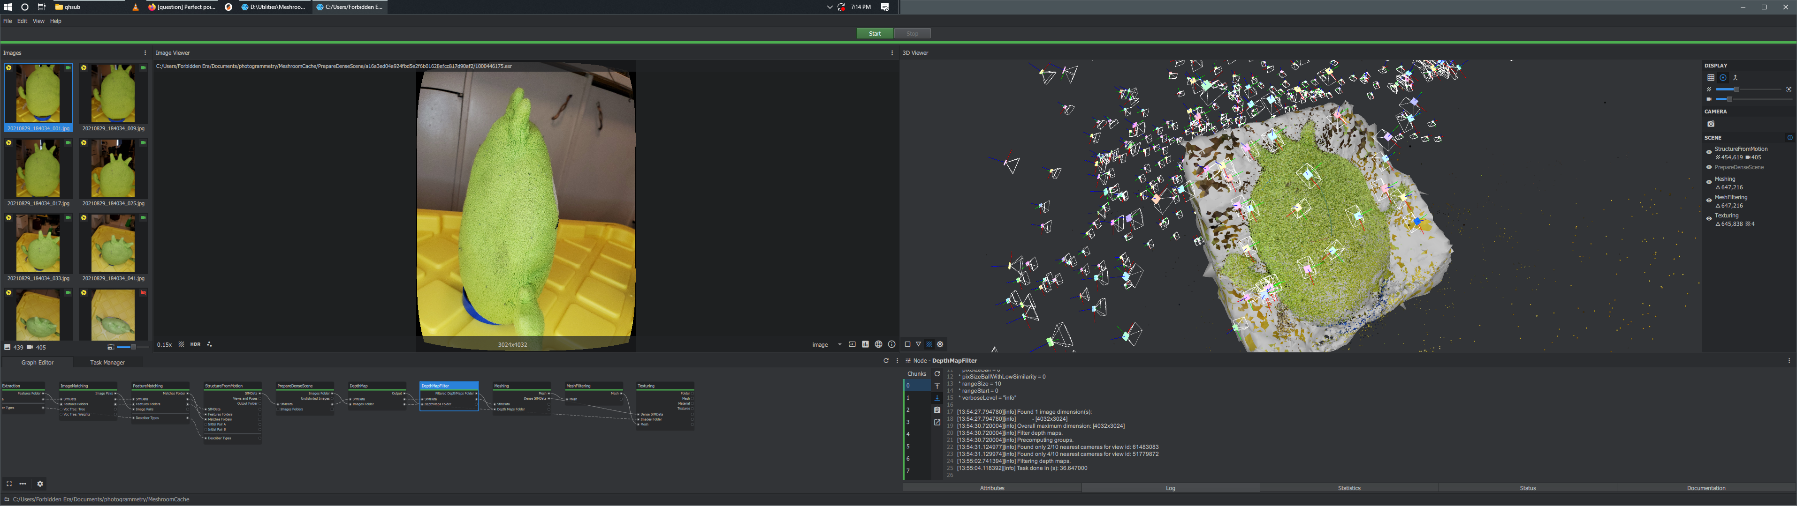1797x506 pixels.
Task: Toggle the origin axes display icon
Action: click(x=1736, y=78)
